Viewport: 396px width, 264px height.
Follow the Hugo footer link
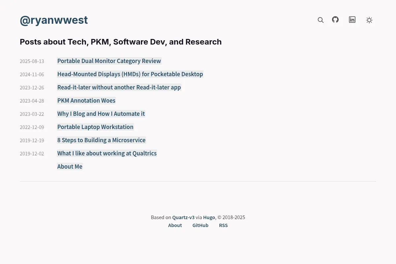click(x=209, y=217)
